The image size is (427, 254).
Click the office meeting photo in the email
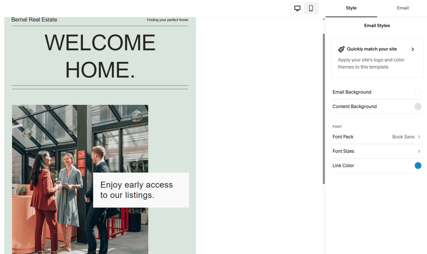[80, 179]
